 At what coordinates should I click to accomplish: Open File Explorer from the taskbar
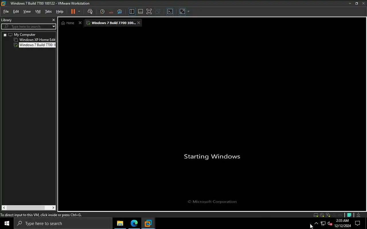[x=120, y=223]
